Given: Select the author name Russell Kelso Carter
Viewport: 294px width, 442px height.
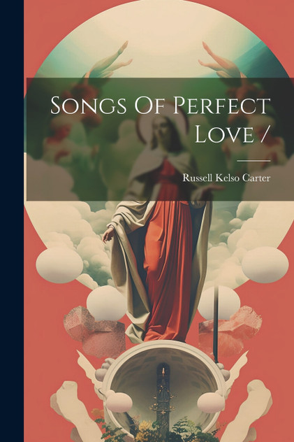Looking at the screenshot, I should [226, 178].
